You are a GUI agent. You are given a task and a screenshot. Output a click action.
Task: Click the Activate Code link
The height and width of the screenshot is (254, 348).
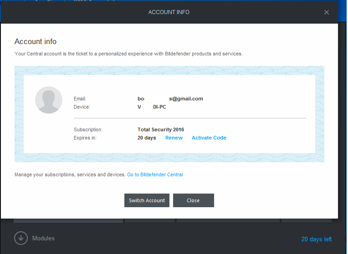(209, 138)
